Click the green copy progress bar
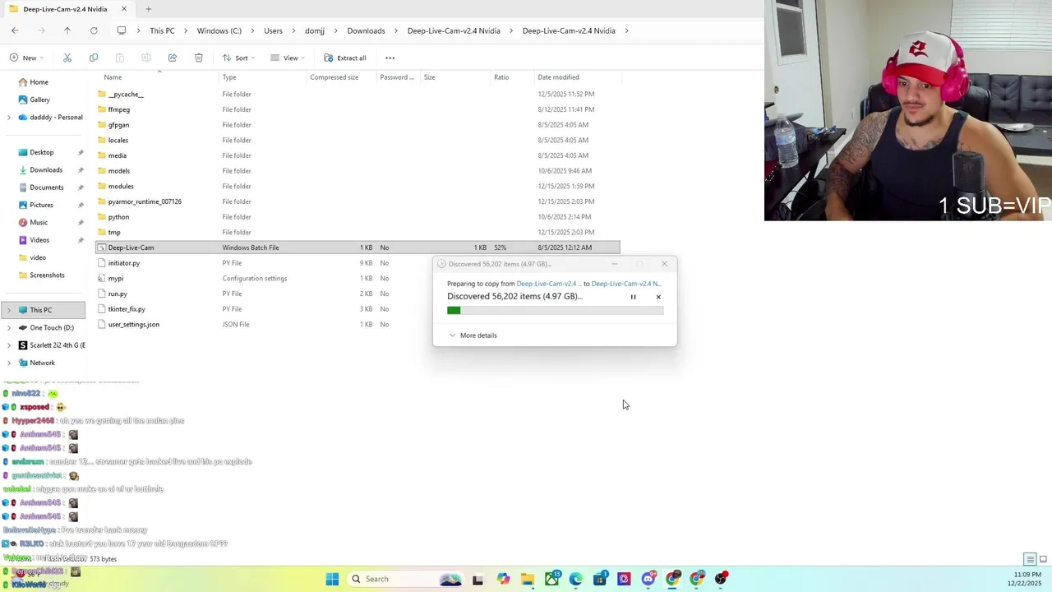1052x592 pixels. click(x=555, y=310)
